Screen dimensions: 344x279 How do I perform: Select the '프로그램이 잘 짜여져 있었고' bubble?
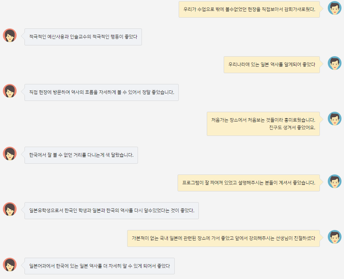point(249,183)
